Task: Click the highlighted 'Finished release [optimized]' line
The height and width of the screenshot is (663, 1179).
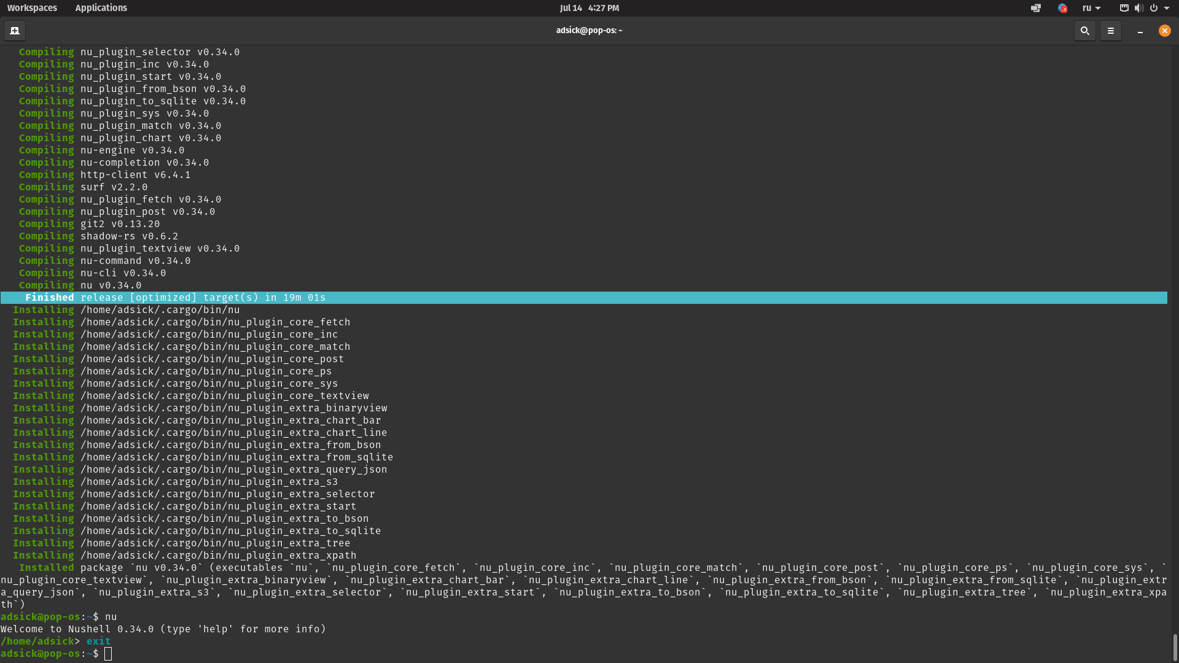Action: click(x=583, y=298)
